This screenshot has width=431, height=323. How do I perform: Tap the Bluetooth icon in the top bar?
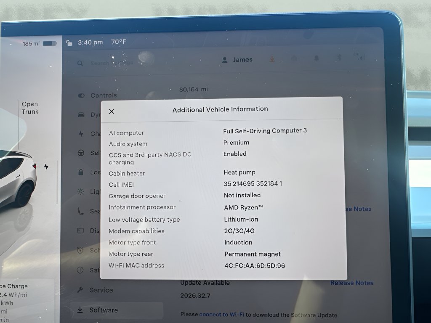point(339,57)
